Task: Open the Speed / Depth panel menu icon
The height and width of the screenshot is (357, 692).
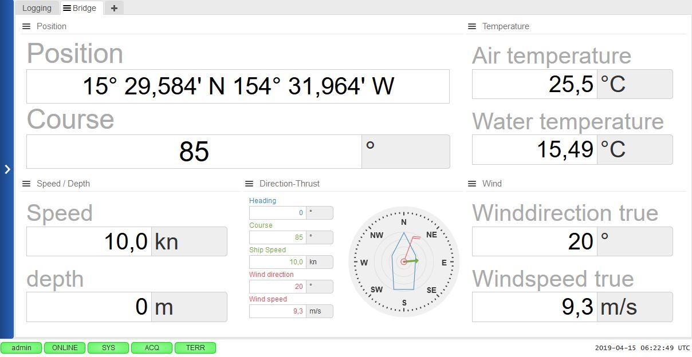Action: [26, 184]
